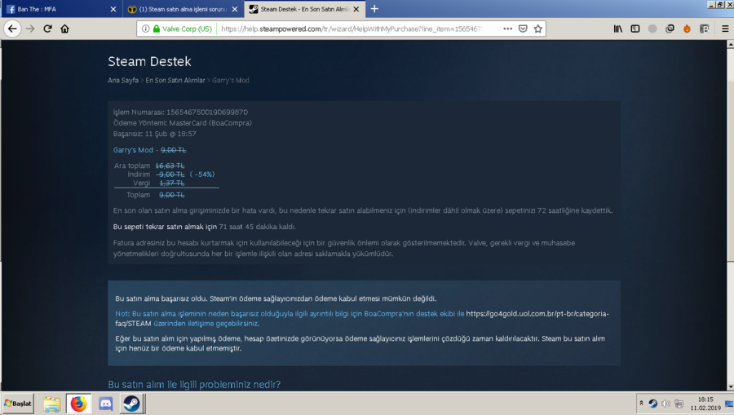734x415 pixels.
Task: Show site information icon in address bar
Action: click(x=146, y=29)
